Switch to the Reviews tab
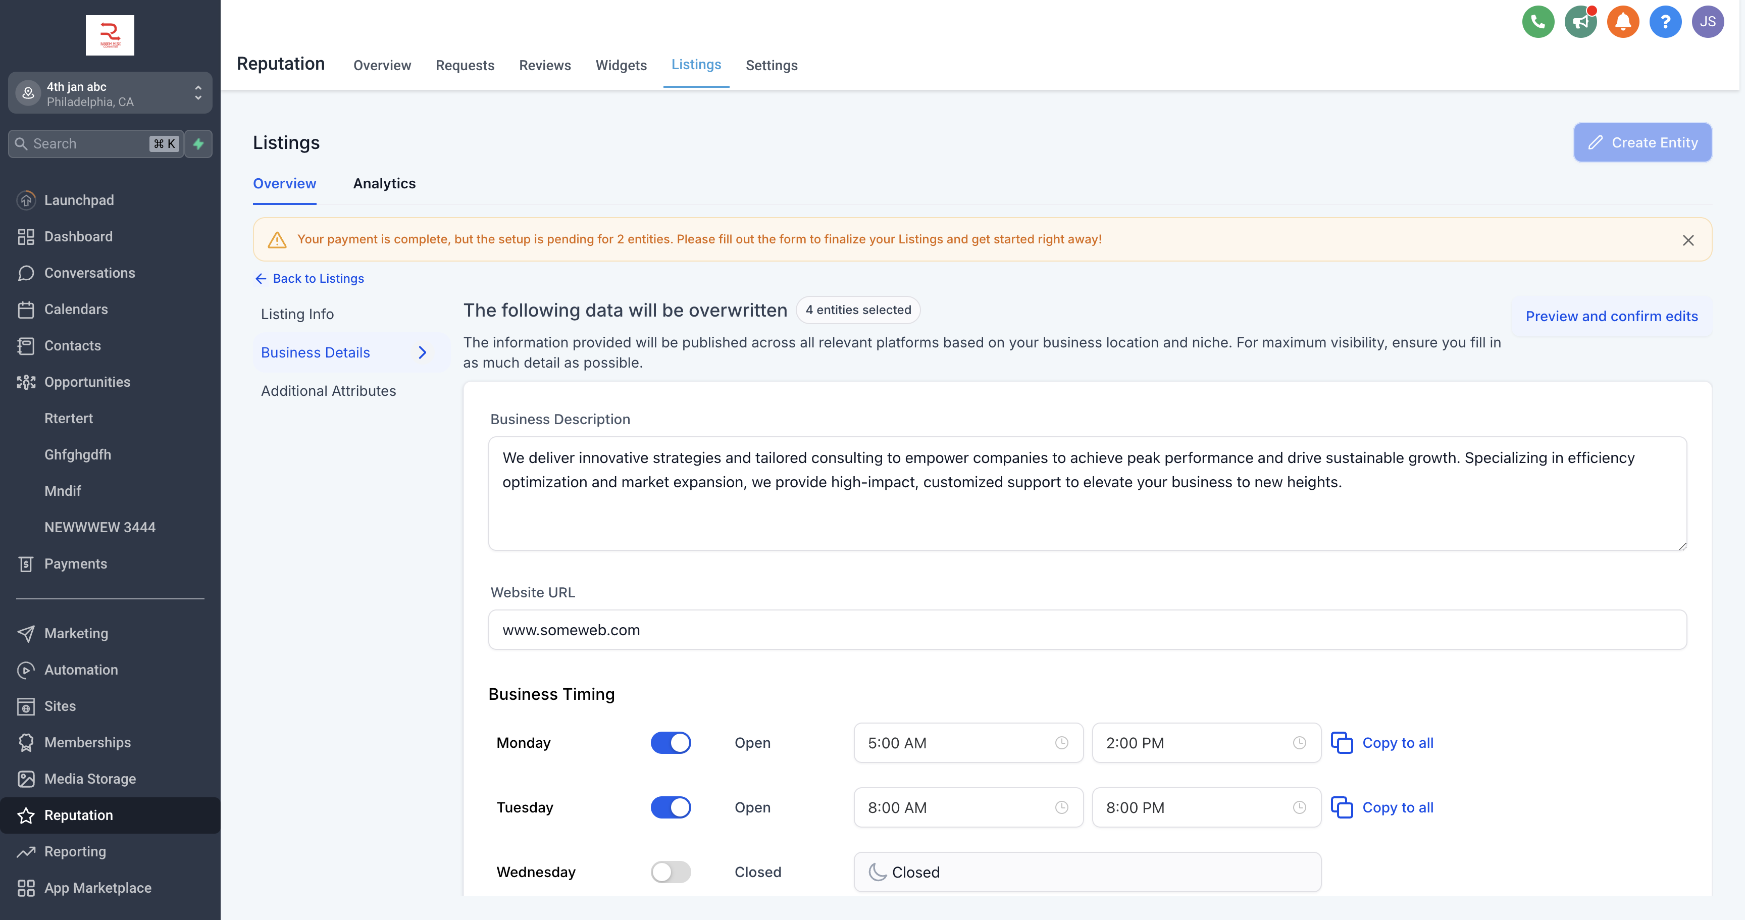Screen dimensions: 1745x920 coord(545,66)
